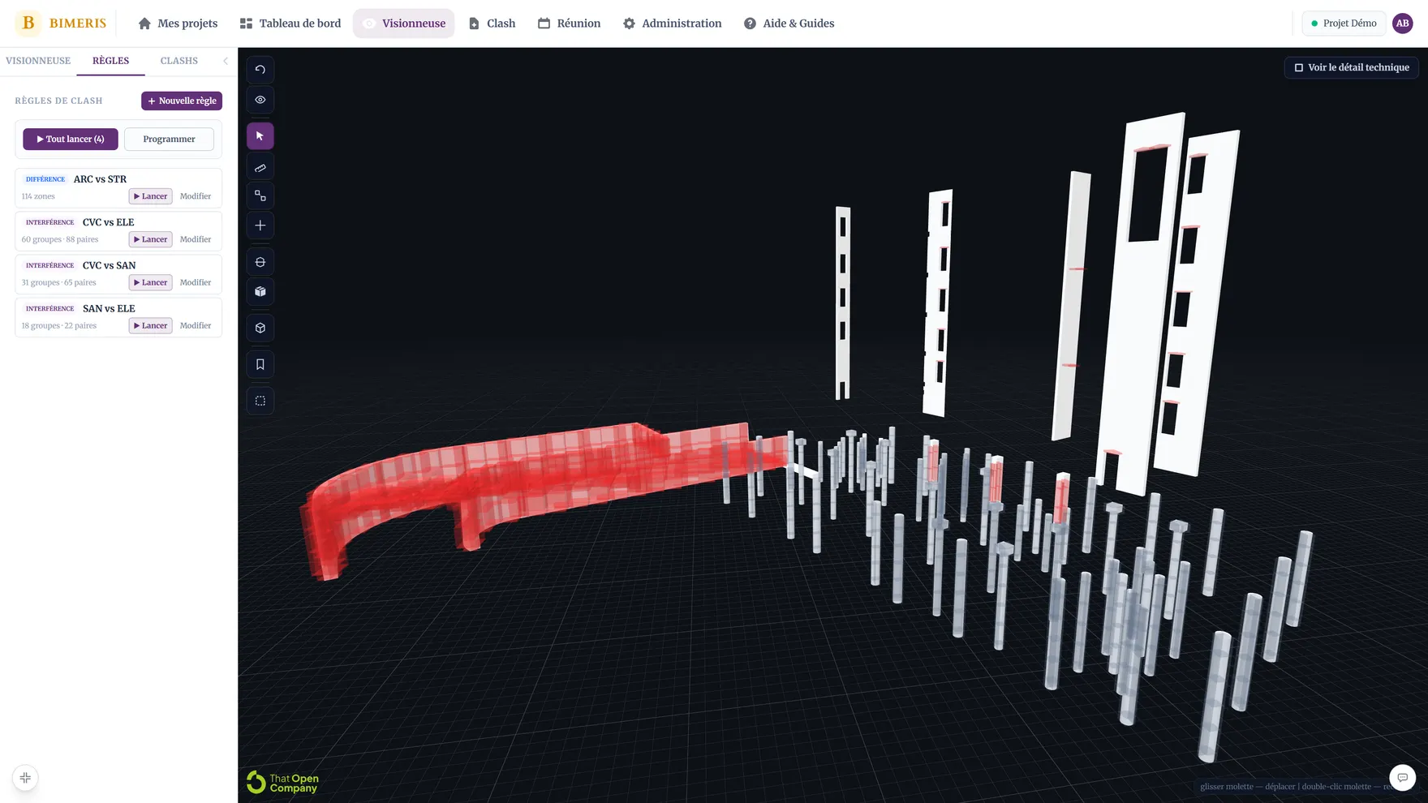Click the '18 groupes · 22 paires' text
1428x803 pixels.
click(58, 325)
